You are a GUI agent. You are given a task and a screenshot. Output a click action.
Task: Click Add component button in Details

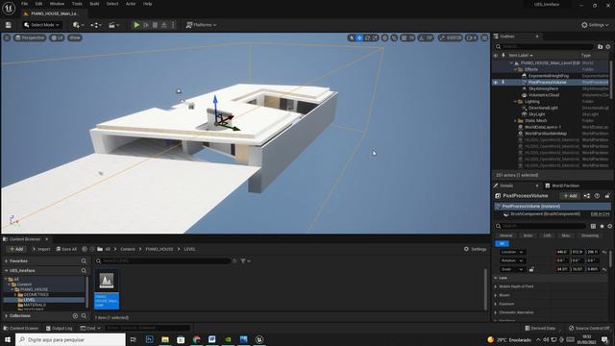pyautogui.click(x=570, y=196)
